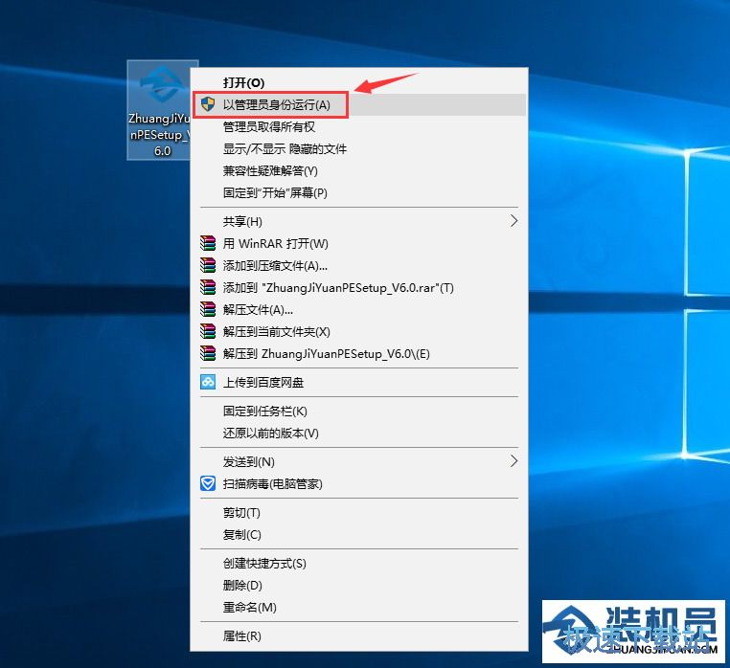Select 添加到 "ZhuangJiYuanPESetup_V6.0.rar"(T)

(358, 287)
